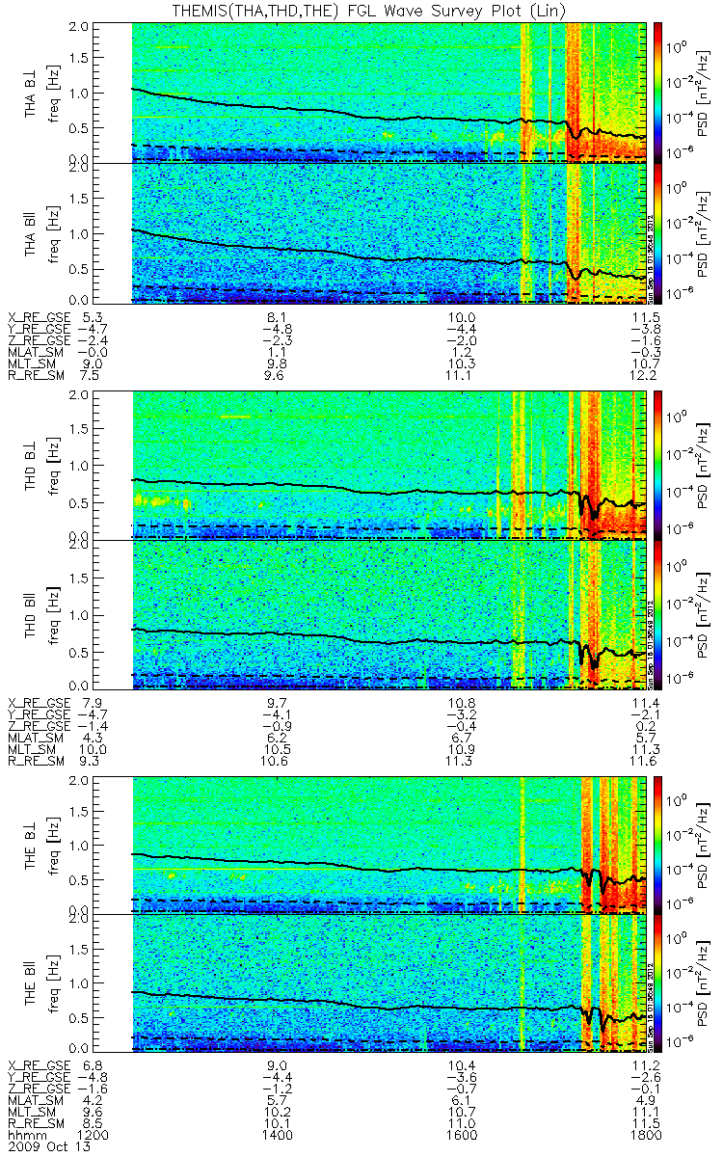Click the R_RE_SM value '9.3'

coord(94,762)
